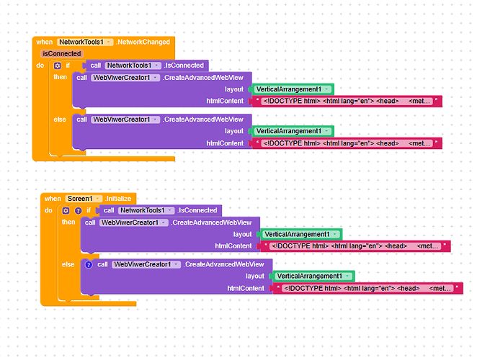Click the 'when' label of the Screen1 event
This screenshot has height=360, width=477.
click(53, 199)
